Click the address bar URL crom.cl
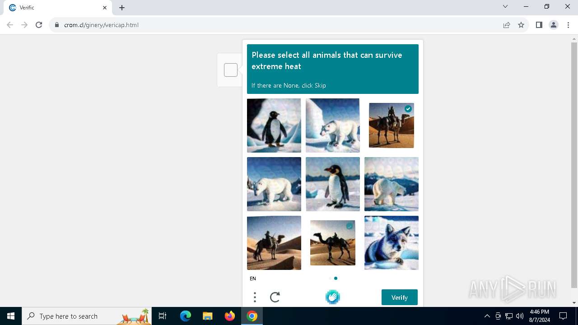578x325 pixels. coord(101,25)
